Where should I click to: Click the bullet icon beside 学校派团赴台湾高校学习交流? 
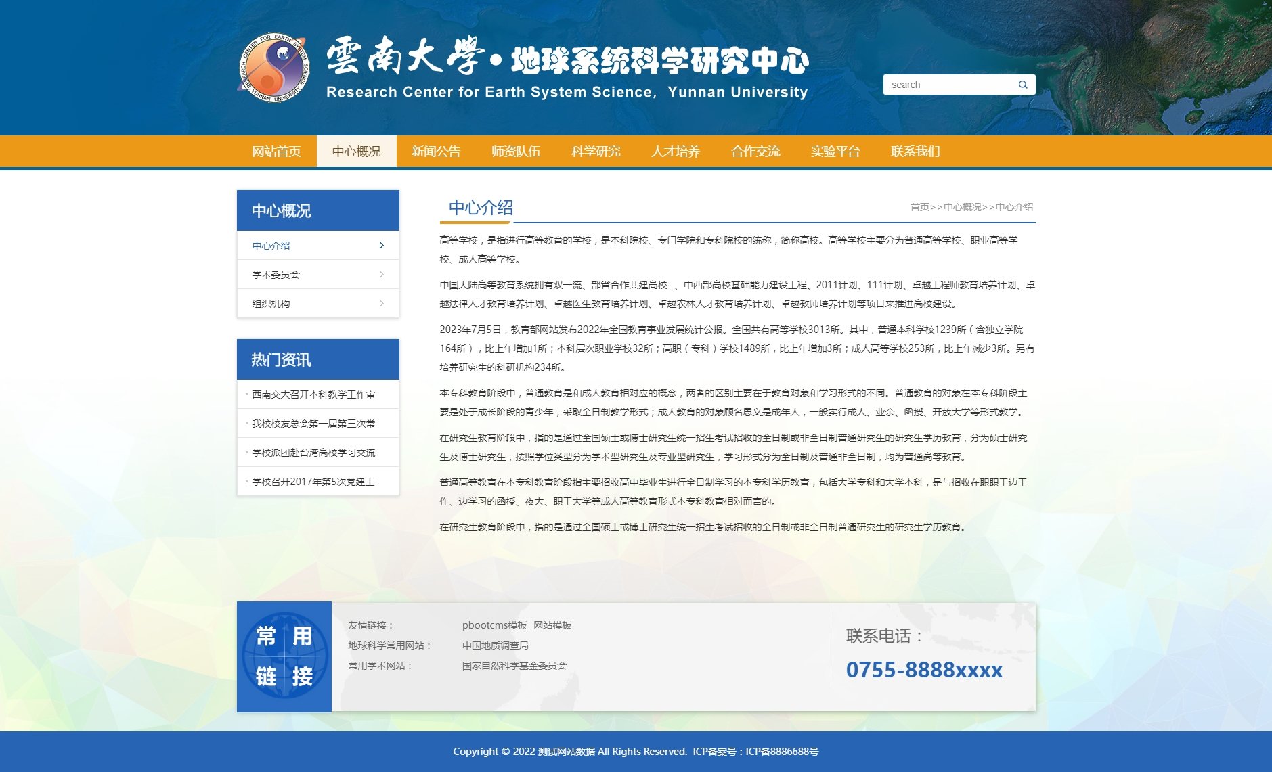pos(245,453)
